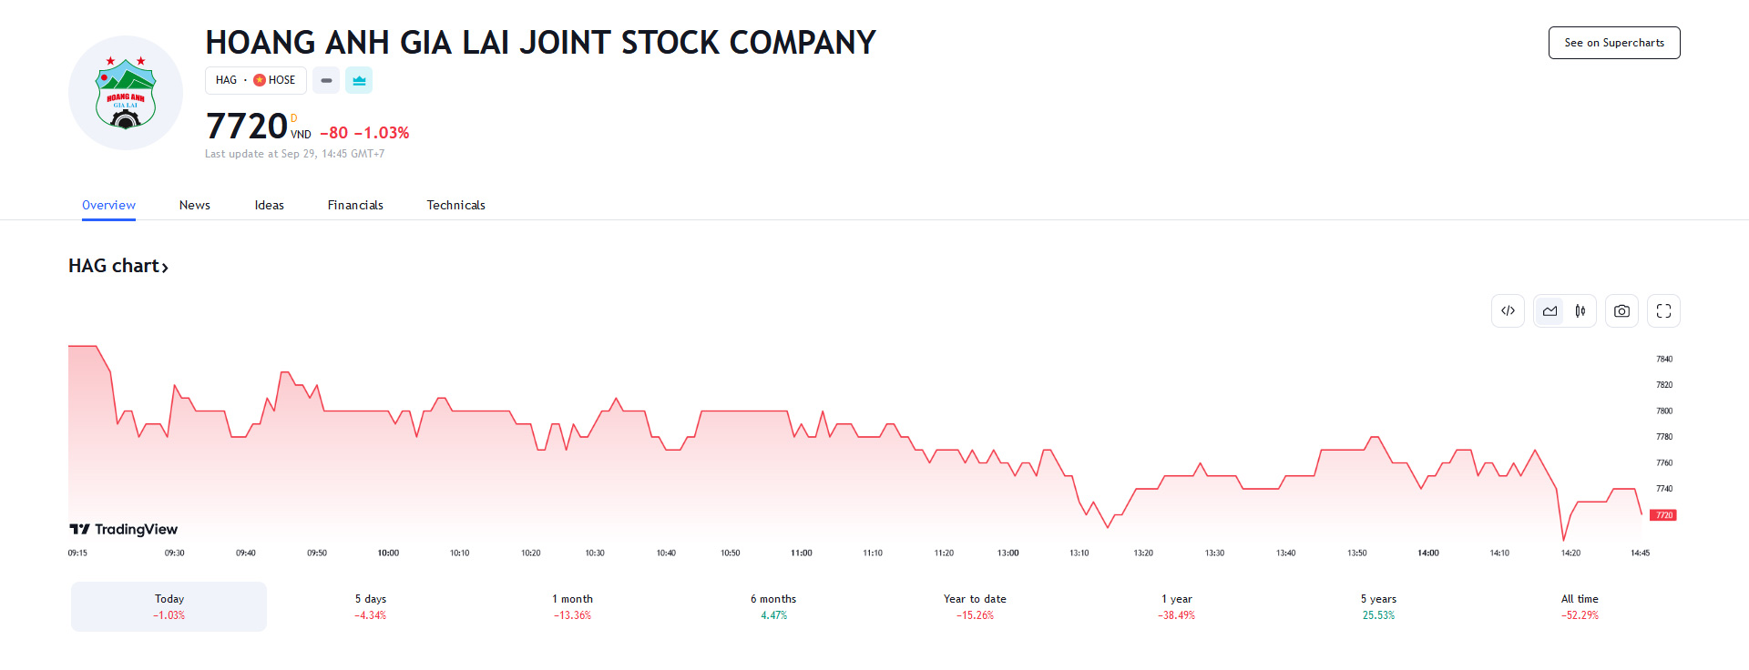Click the Hoang Anh Gia Lai logo
The height and width of the screenshot is (670, 1749).
126,93
